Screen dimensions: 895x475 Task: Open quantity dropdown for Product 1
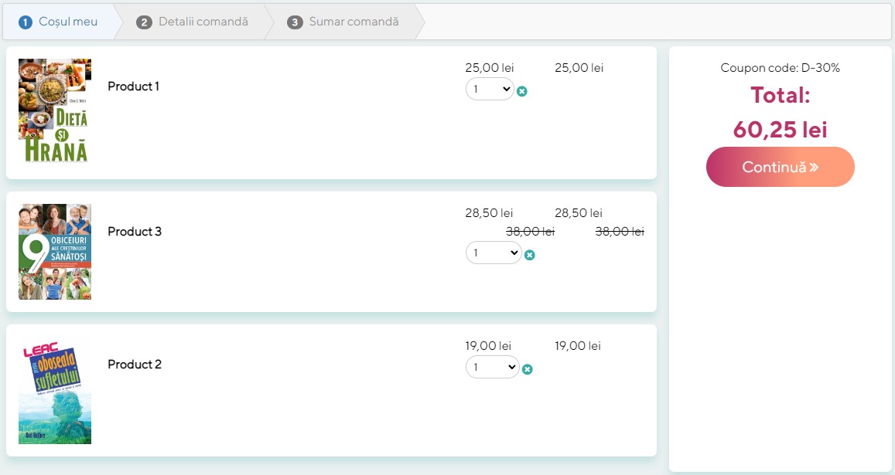(x=490, y=89)
